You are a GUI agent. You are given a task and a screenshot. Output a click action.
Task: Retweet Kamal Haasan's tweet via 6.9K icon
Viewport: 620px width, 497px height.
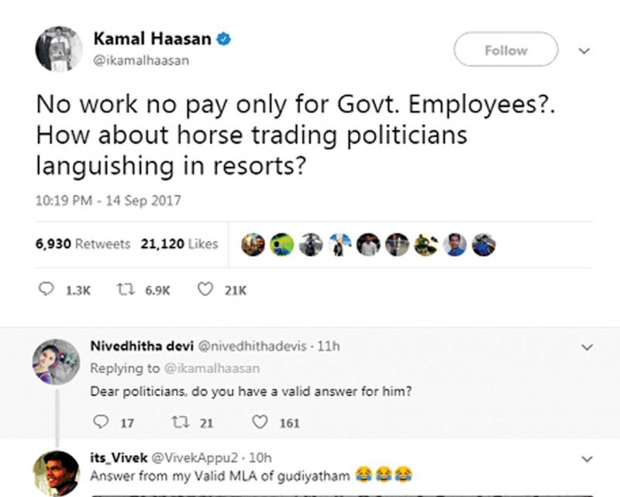(126, 290)
